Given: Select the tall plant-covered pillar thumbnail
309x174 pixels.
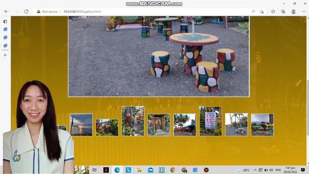Looking at the screenshot, I should [133, 121].
